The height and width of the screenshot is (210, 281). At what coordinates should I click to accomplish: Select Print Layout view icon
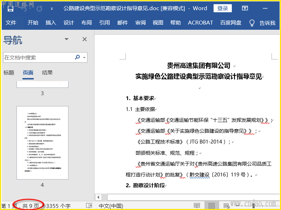pos(212,205)
